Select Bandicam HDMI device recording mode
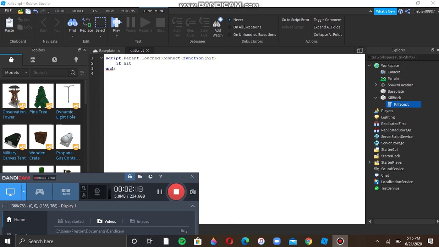 (66, 192)
